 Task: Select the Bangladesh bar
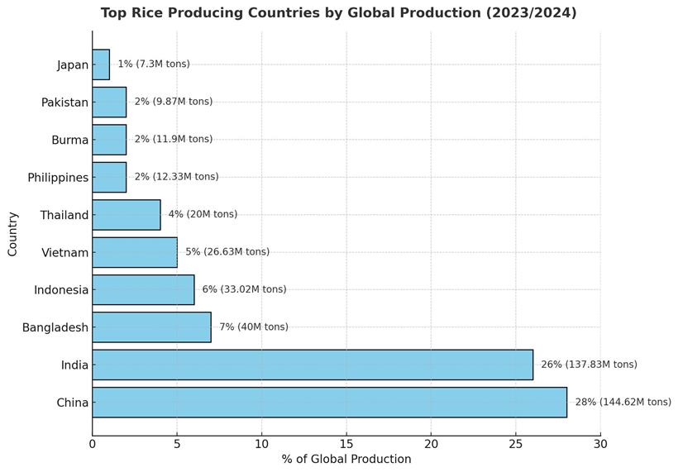151,327
